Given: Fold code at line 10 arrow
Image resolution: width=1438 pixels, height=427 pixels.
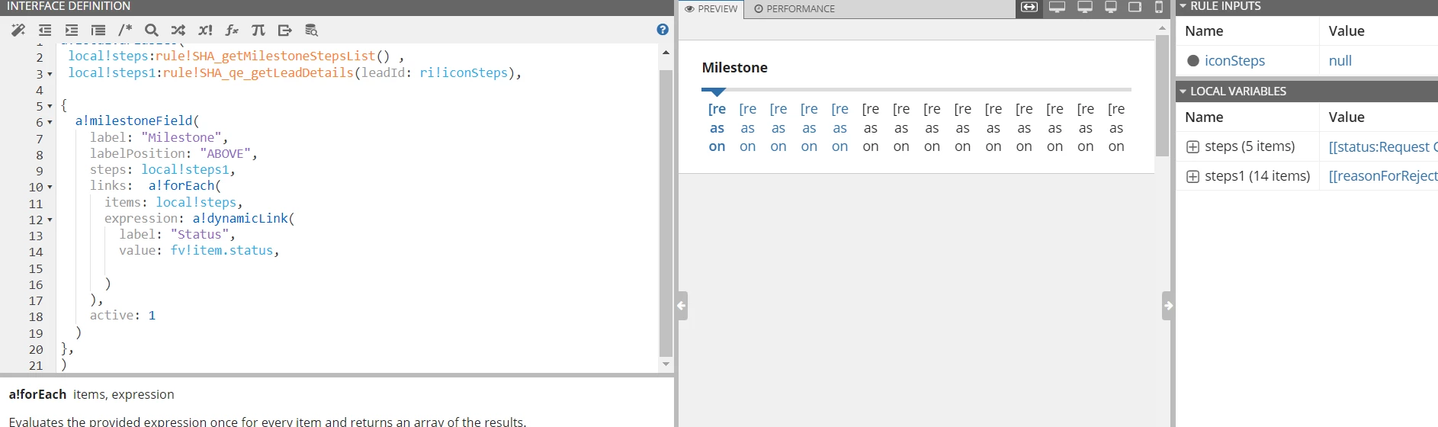Looking at the screenshot, I should click(50, 187).
